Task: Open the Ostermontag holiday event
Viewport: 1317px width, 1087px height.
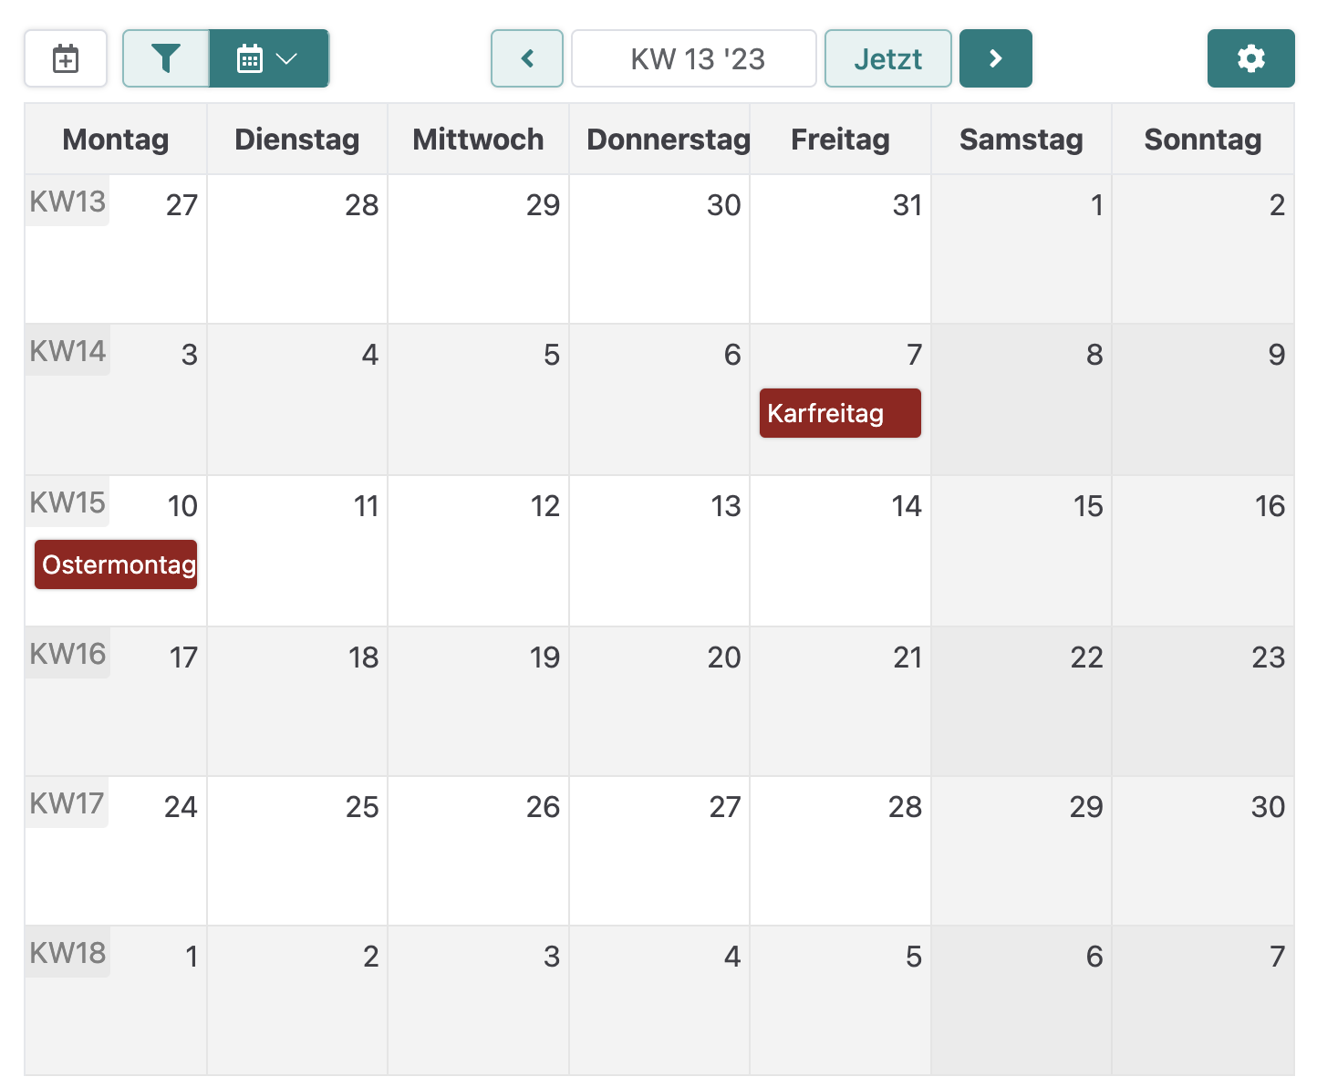Action: pyautogui.click(x=116, y=564)
